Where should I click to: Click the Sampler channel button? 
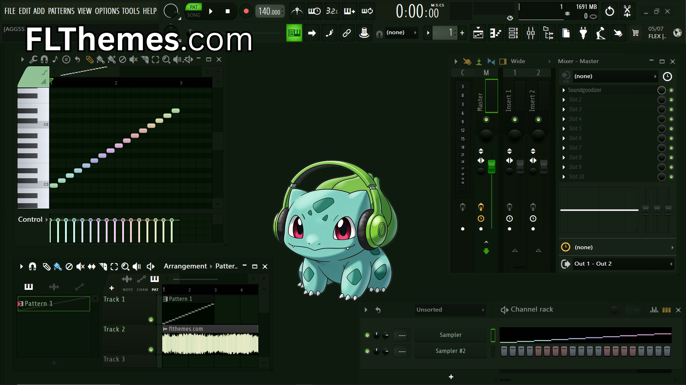pos(451,335)
